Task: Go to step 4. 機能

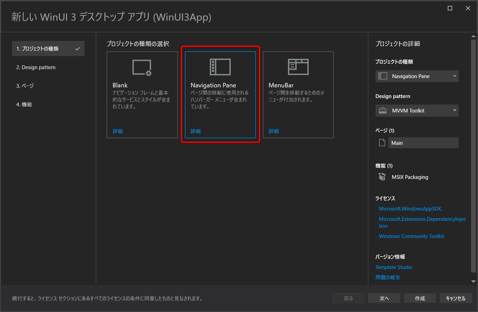Action: tap(24, 104)
